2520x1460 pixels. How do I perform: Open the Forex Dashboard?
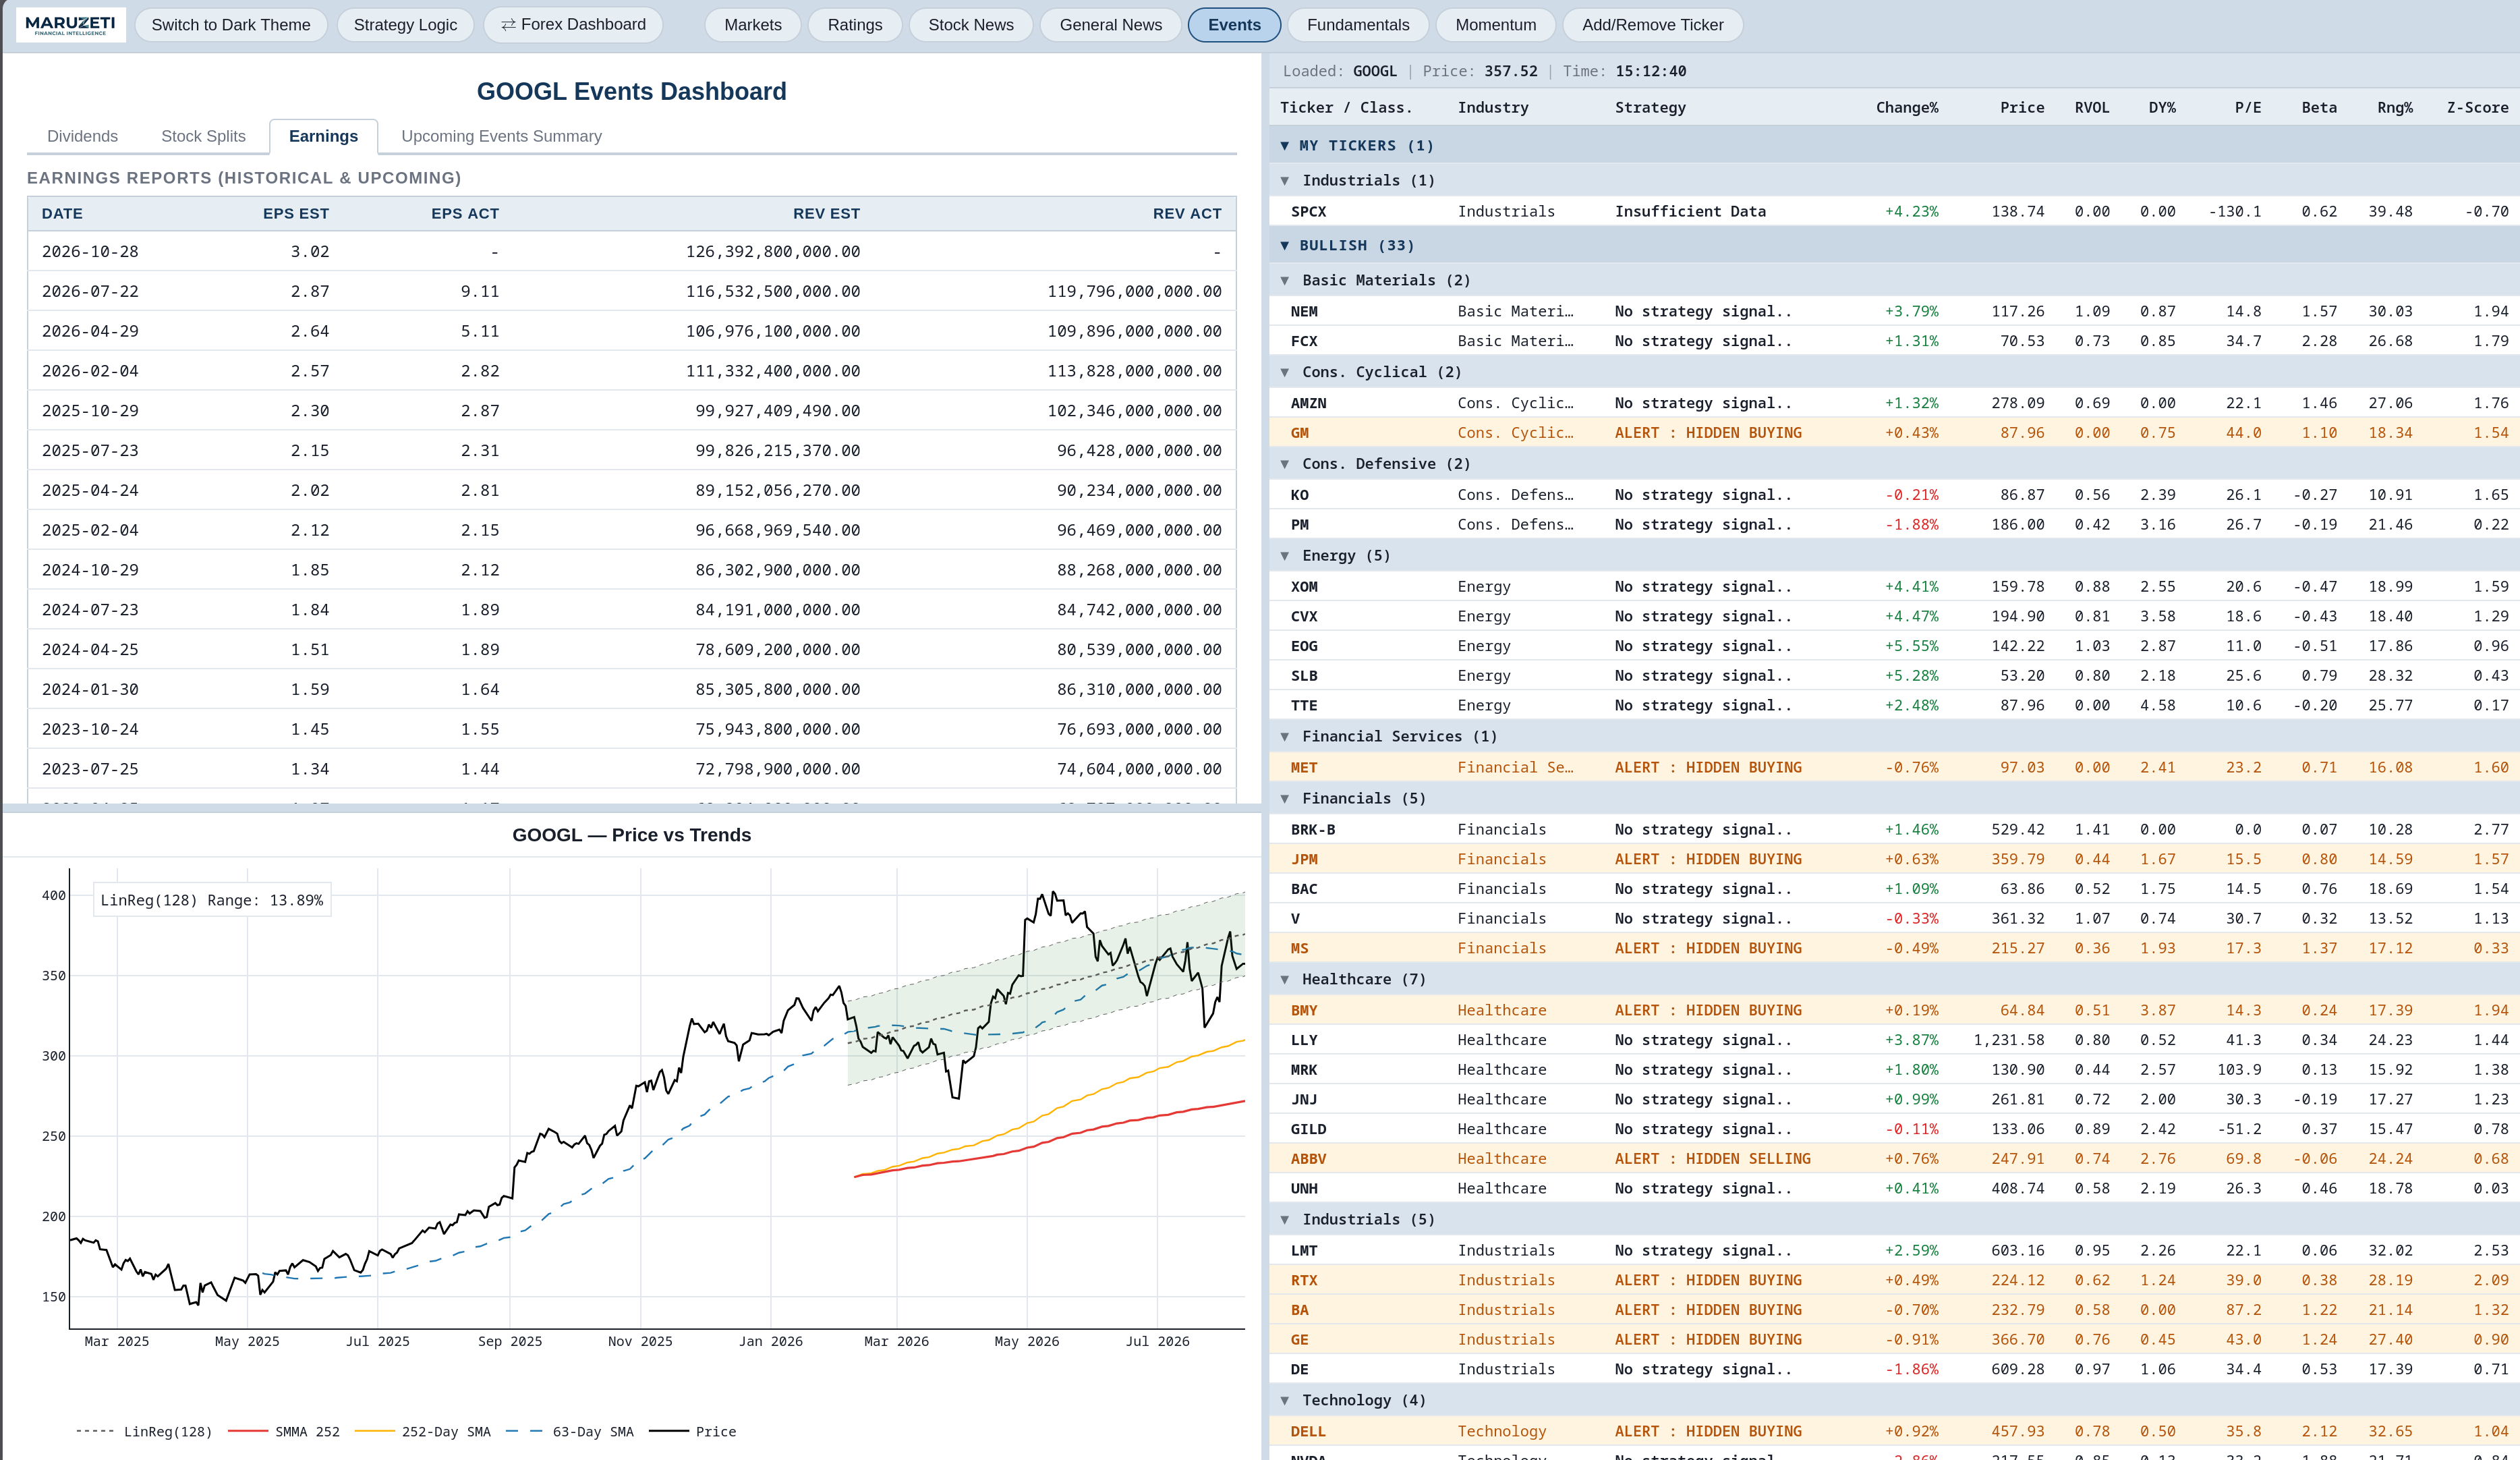(573, 25)
